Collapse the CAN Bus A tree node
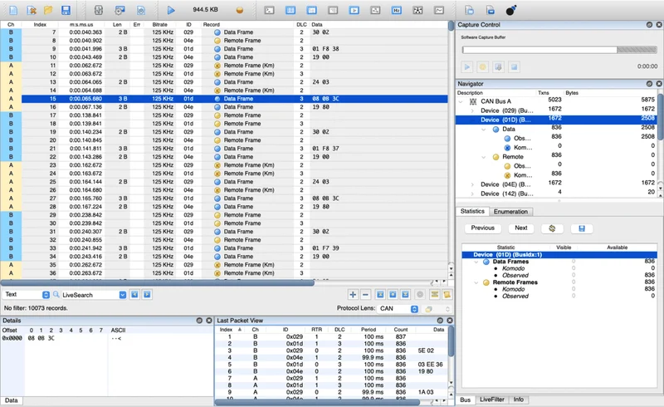 461,101
